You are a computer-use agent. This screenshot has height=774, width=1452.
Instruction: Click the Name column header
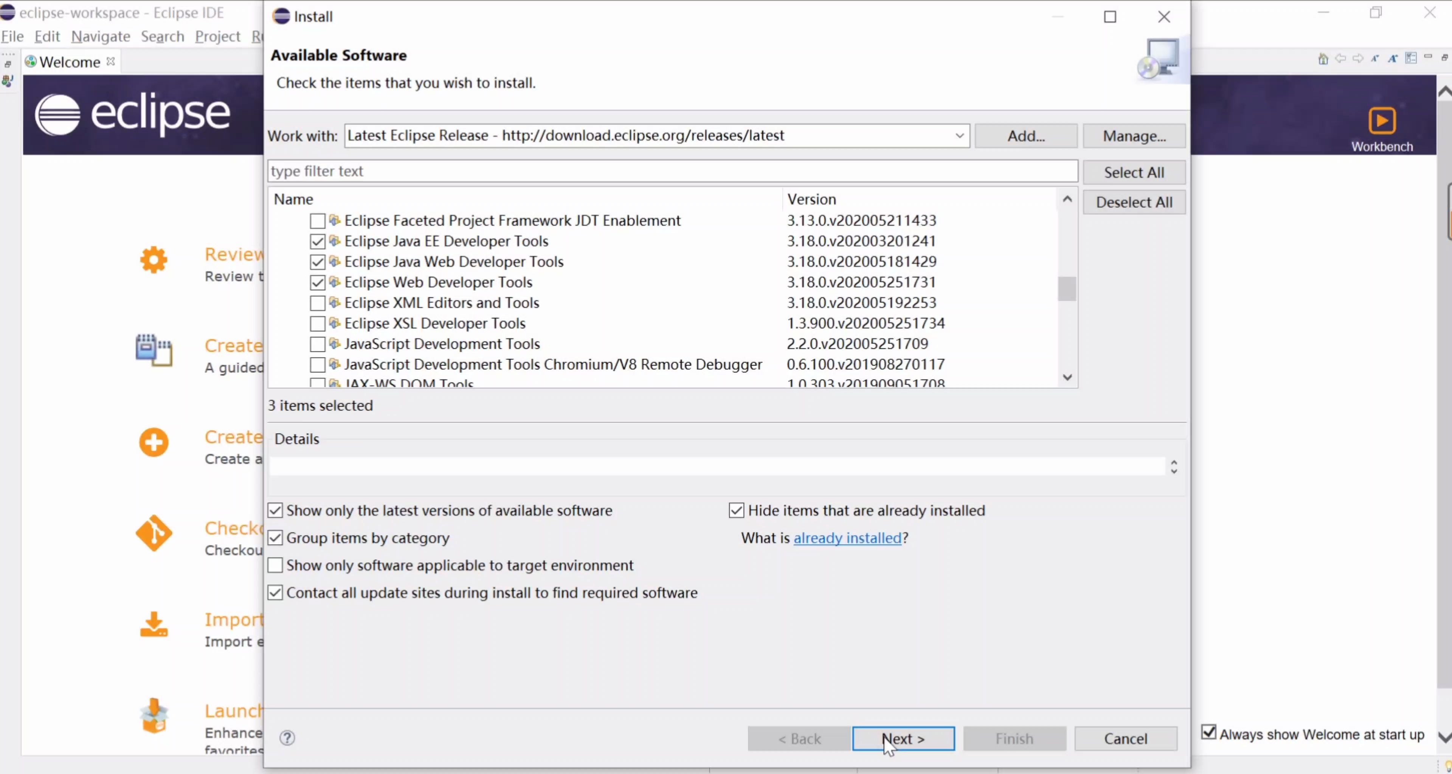(525, 200)
